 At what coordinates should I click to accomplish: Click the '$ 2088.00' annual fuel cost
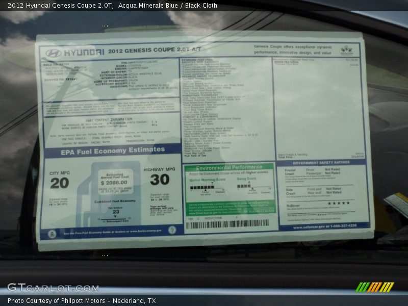(114, 183)
